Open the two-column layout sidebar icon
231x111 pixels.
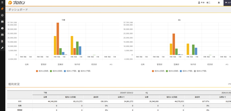(2, 35)
